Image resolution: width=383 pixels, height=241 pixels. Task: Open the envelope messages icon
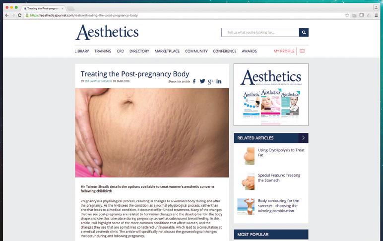(x=303, y=51)
